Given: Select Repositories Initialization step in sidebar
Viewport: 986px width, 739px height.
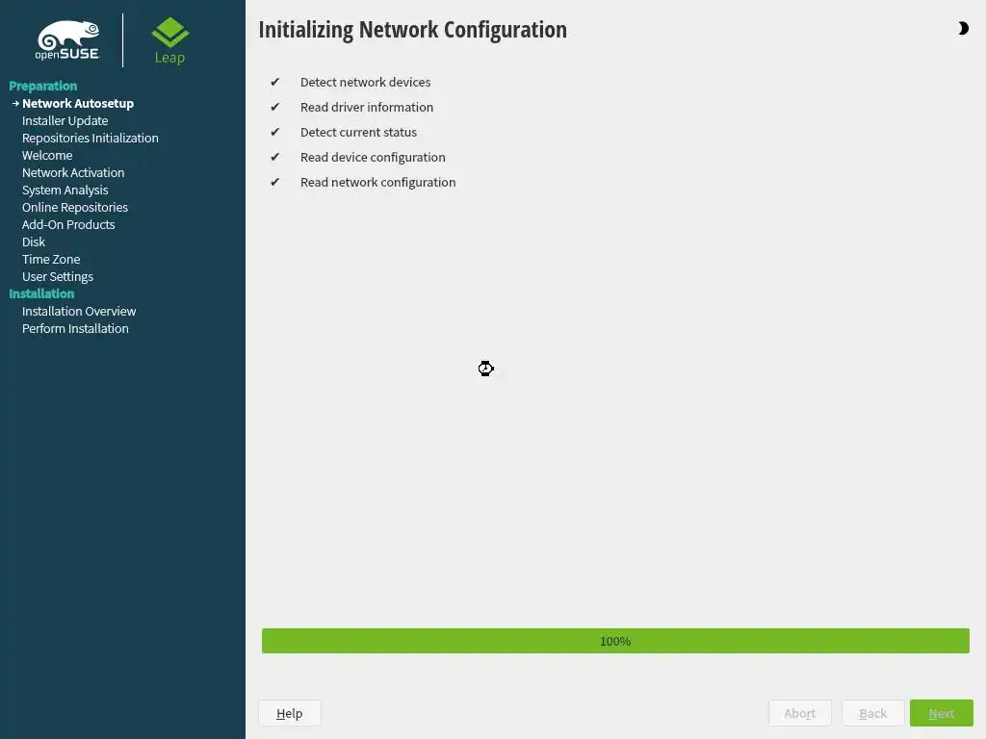Looking at the screenshot, I should click(x=90, y=138).
